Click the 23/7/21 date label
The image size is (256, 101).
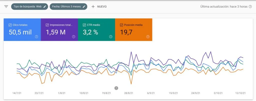point(39,93)
